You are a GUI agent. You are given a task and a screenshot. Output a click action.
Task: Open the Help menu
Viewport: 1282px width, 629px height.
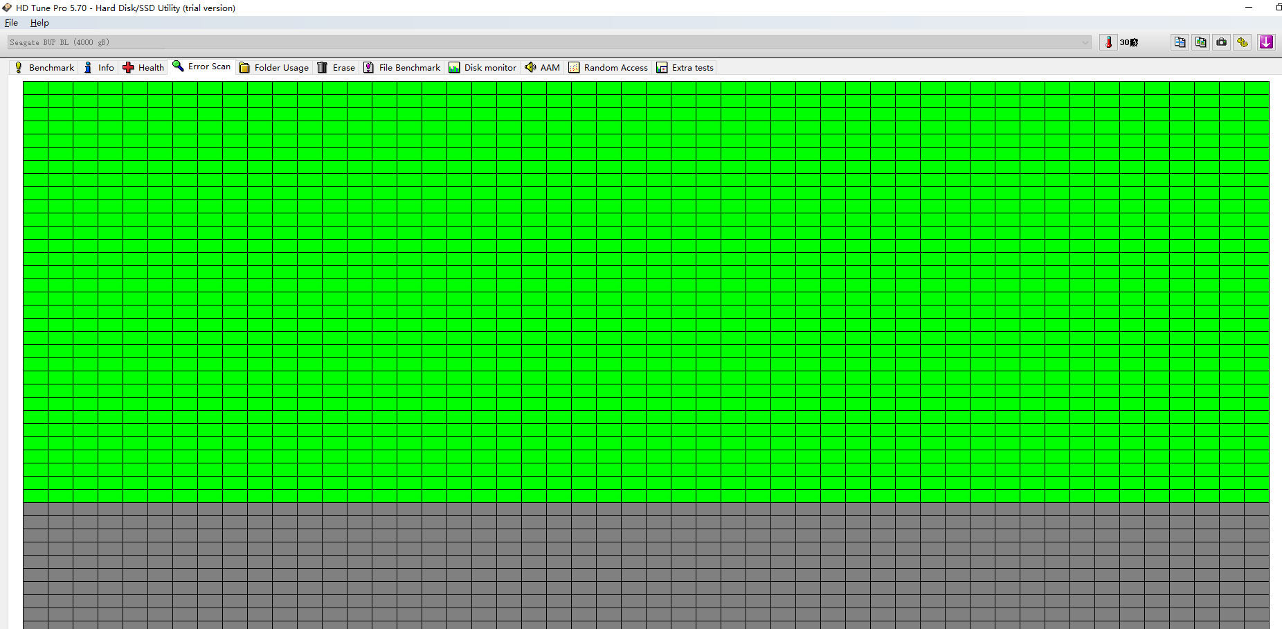39,23
